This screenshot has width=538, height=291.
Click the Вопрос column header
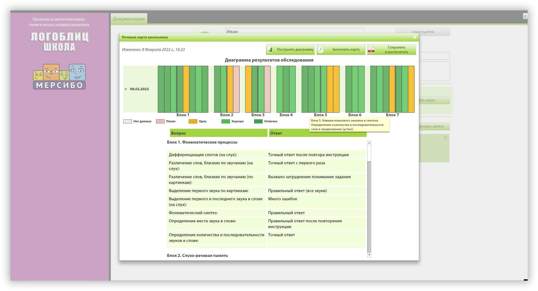(218, 133)
